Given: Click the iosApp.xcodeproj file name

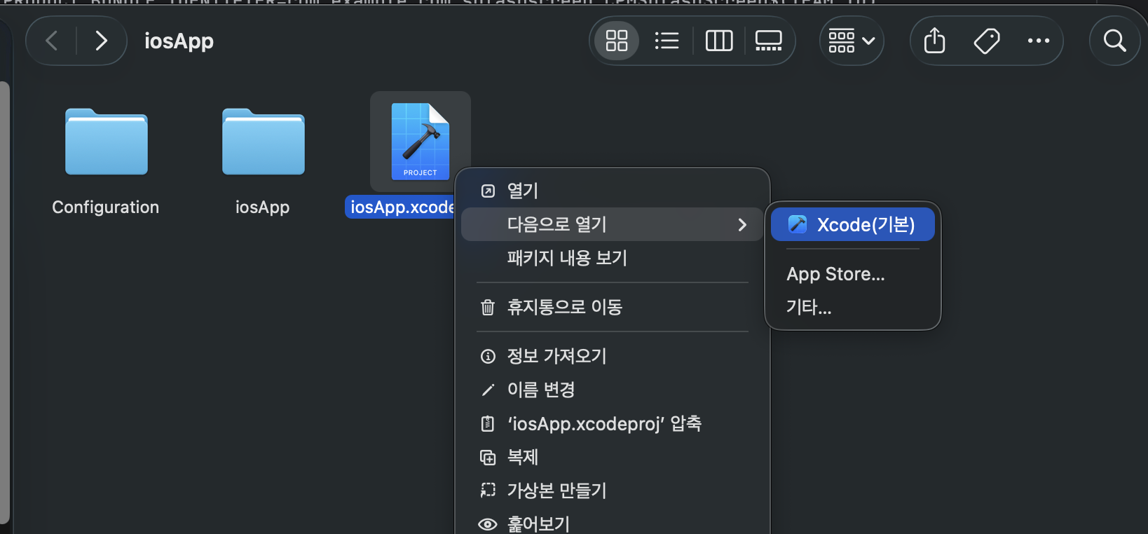Looking at the screenshot, I should coord(401,207).
